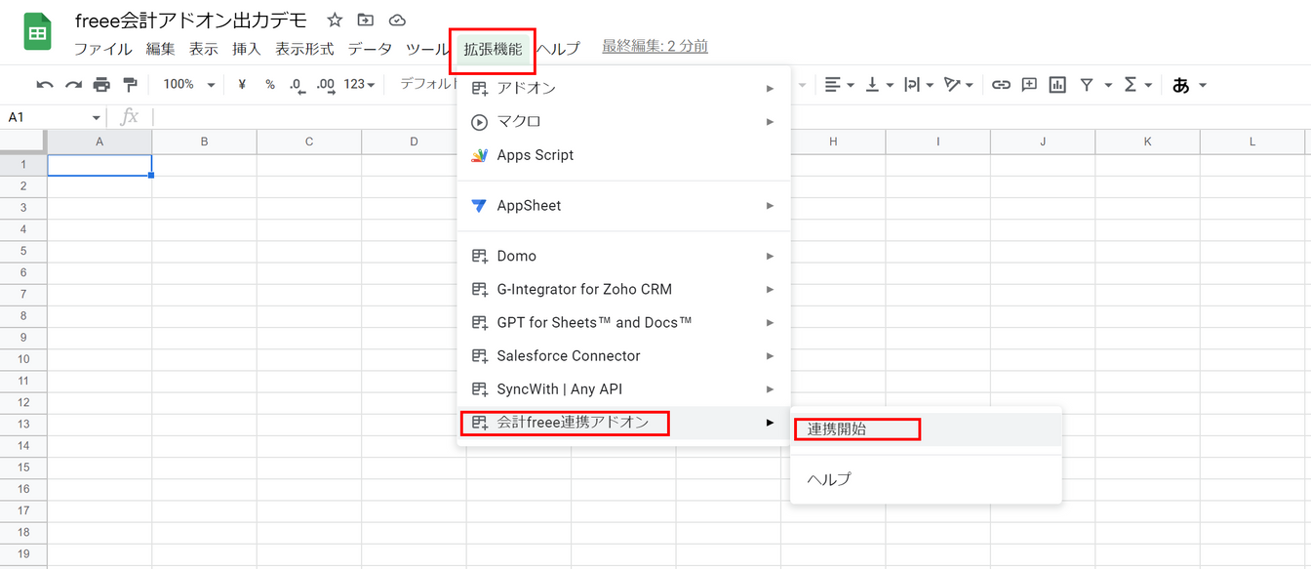The width and height of the screenshot is (1311, 569).
Task: Click the マクロ play-circle icon
Action: 479,122
